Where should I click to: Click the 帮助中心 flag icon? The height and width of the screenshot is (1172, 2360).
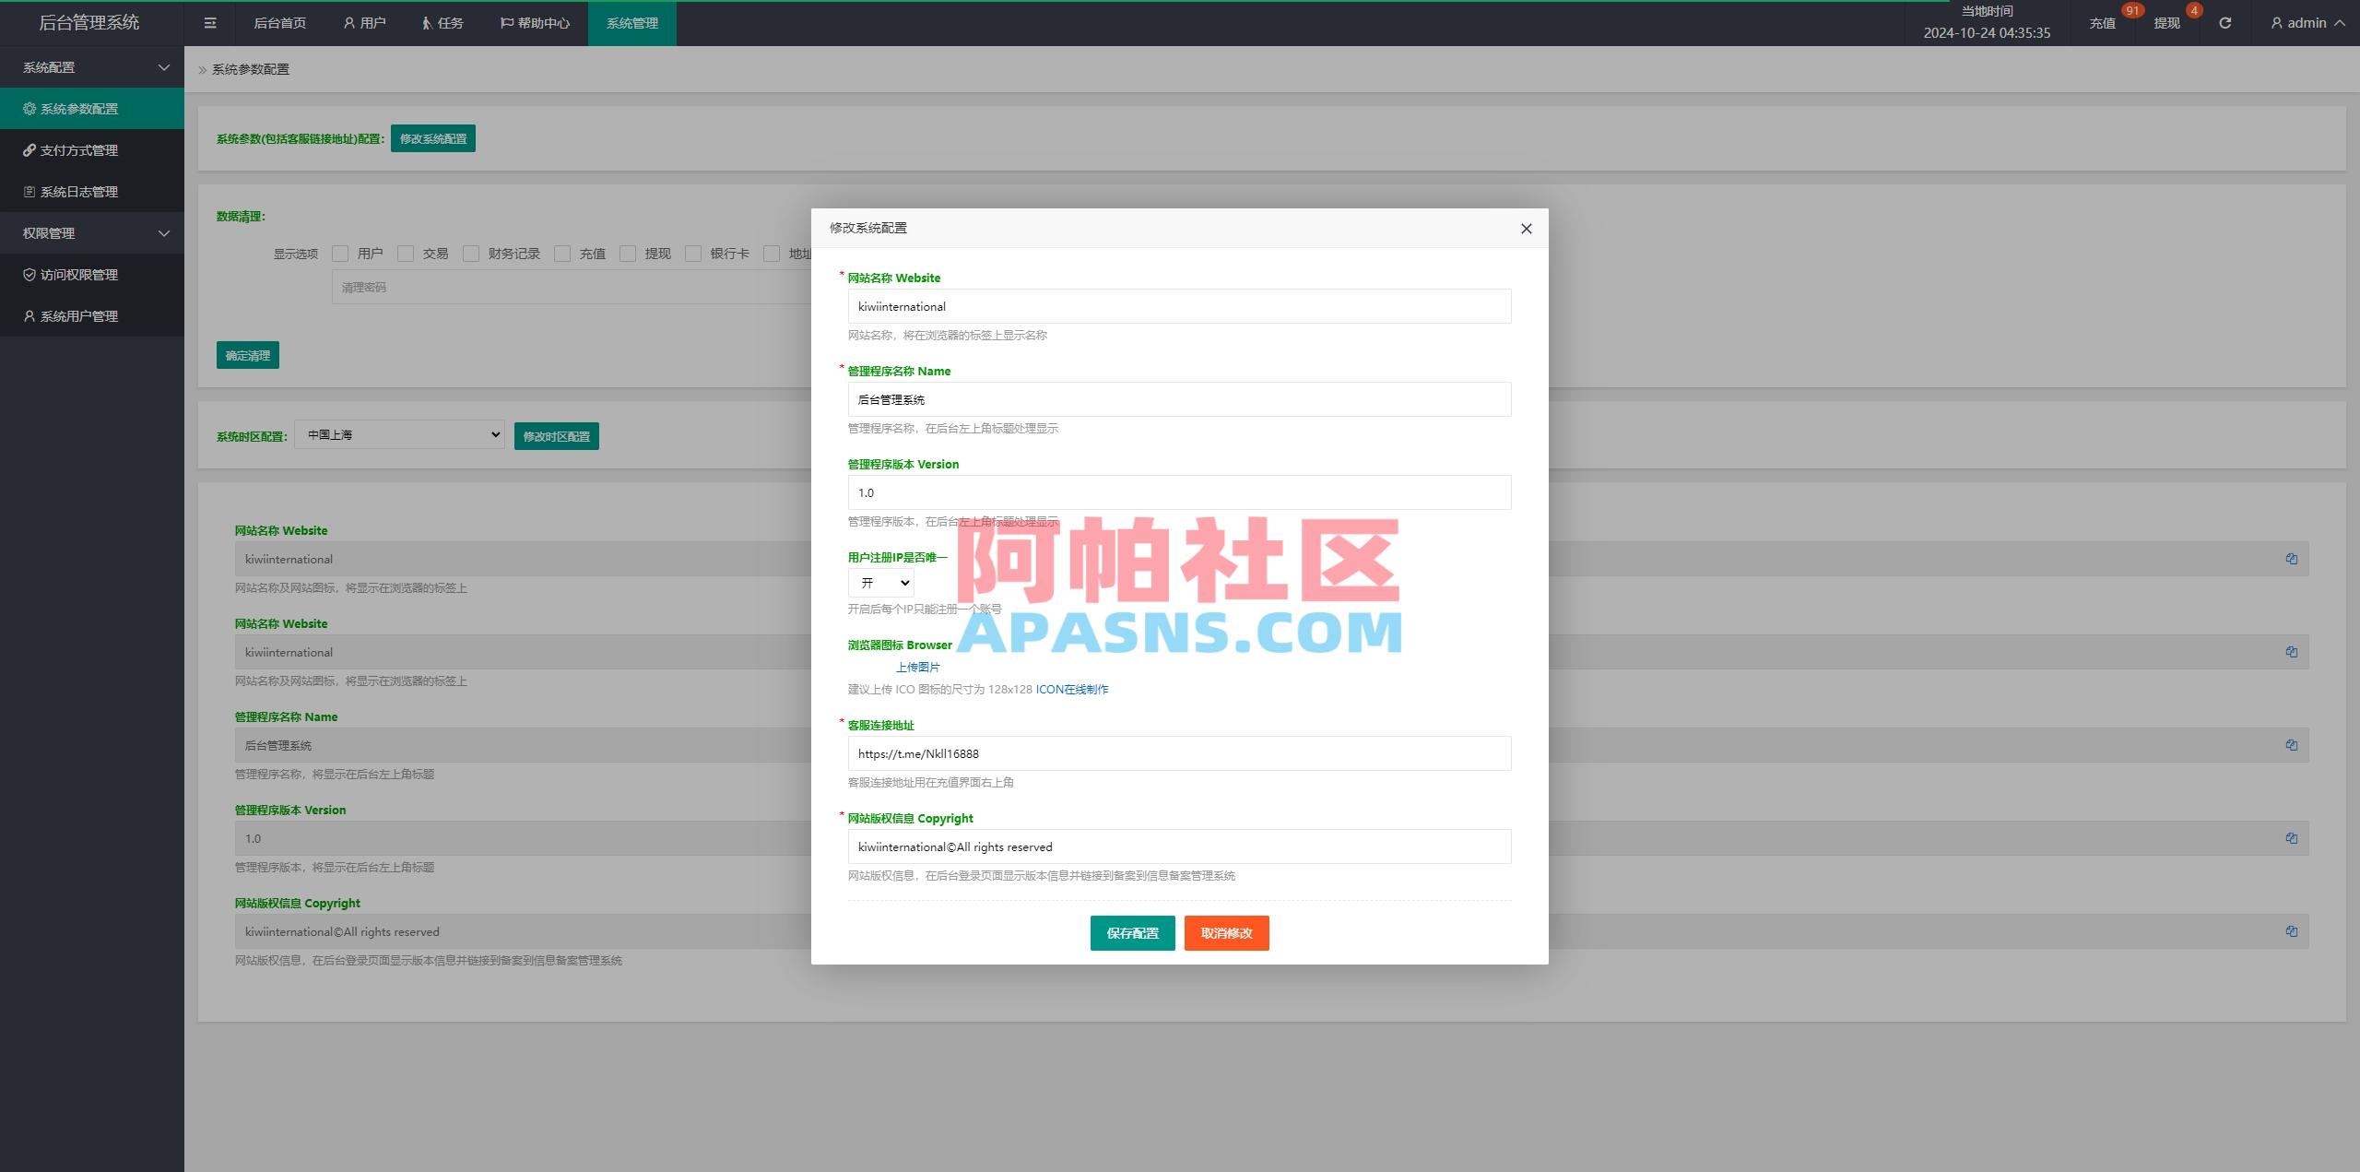pyautogui.click(x=505, y=22)
